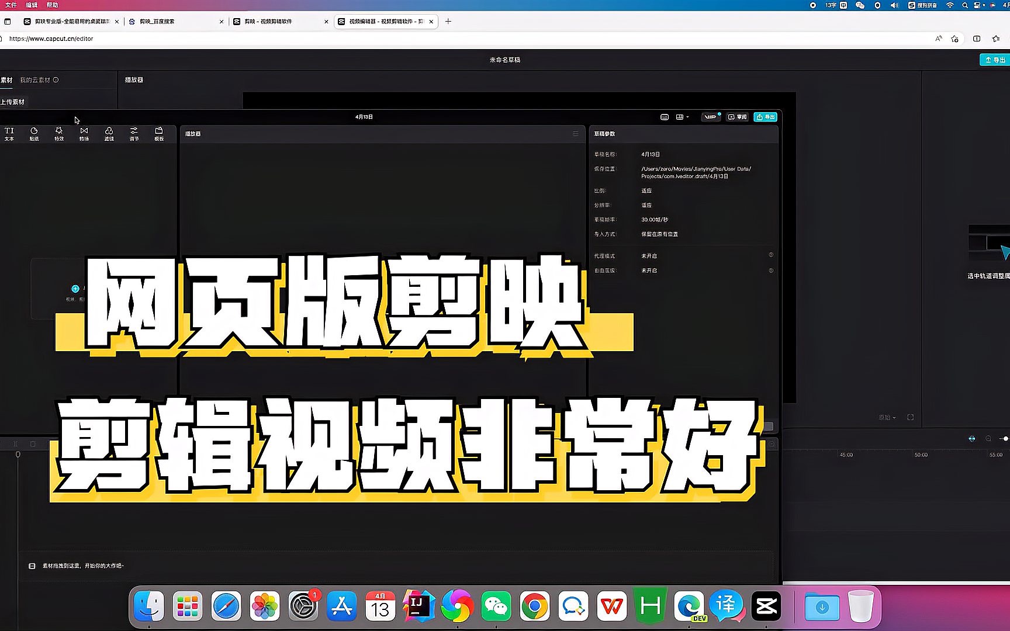Open the browser favorites list
This screenshot has width=1010, height=631.
pyautogui.click(x=996, y=39)
